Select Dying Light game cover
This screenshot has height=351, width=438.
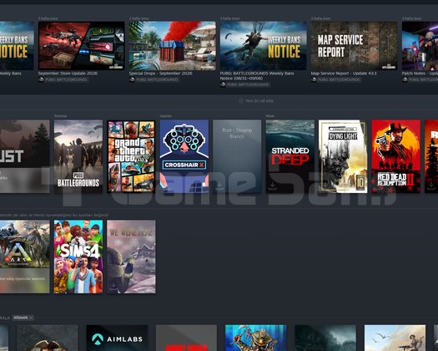coord(343,156)
